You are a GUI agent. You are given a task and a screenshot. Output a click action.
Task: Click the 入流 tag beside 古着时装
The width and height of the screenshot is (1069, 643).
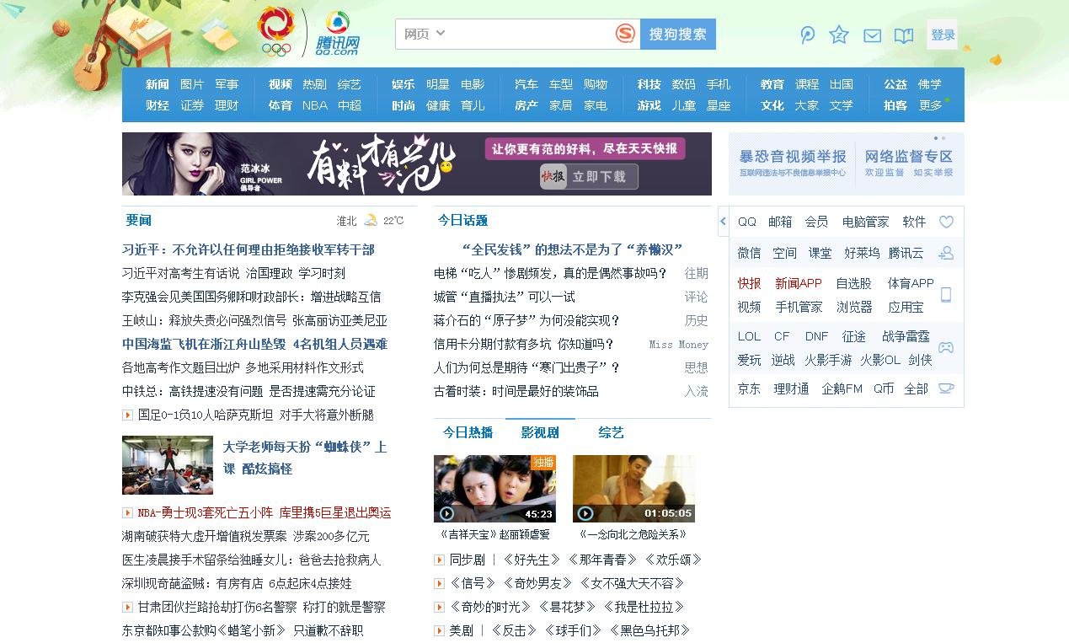696,391
